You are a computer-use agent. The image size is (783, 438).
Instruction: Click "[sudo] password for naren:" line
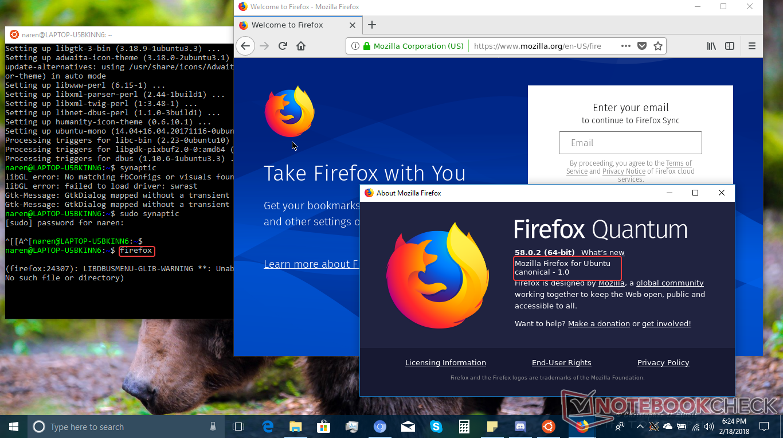[58, 222]
